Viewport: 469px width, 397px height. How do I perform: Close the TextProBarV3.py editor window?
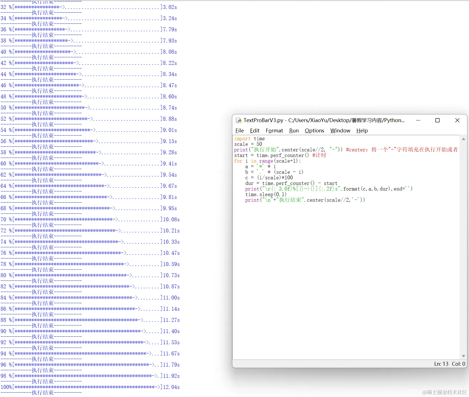pos(457,120)
